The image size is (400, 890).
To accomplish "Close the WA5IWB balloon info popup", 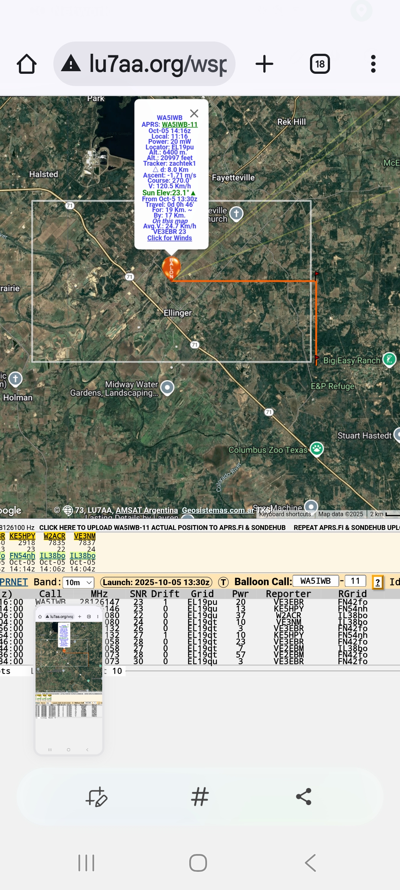I will click(194, 113).
